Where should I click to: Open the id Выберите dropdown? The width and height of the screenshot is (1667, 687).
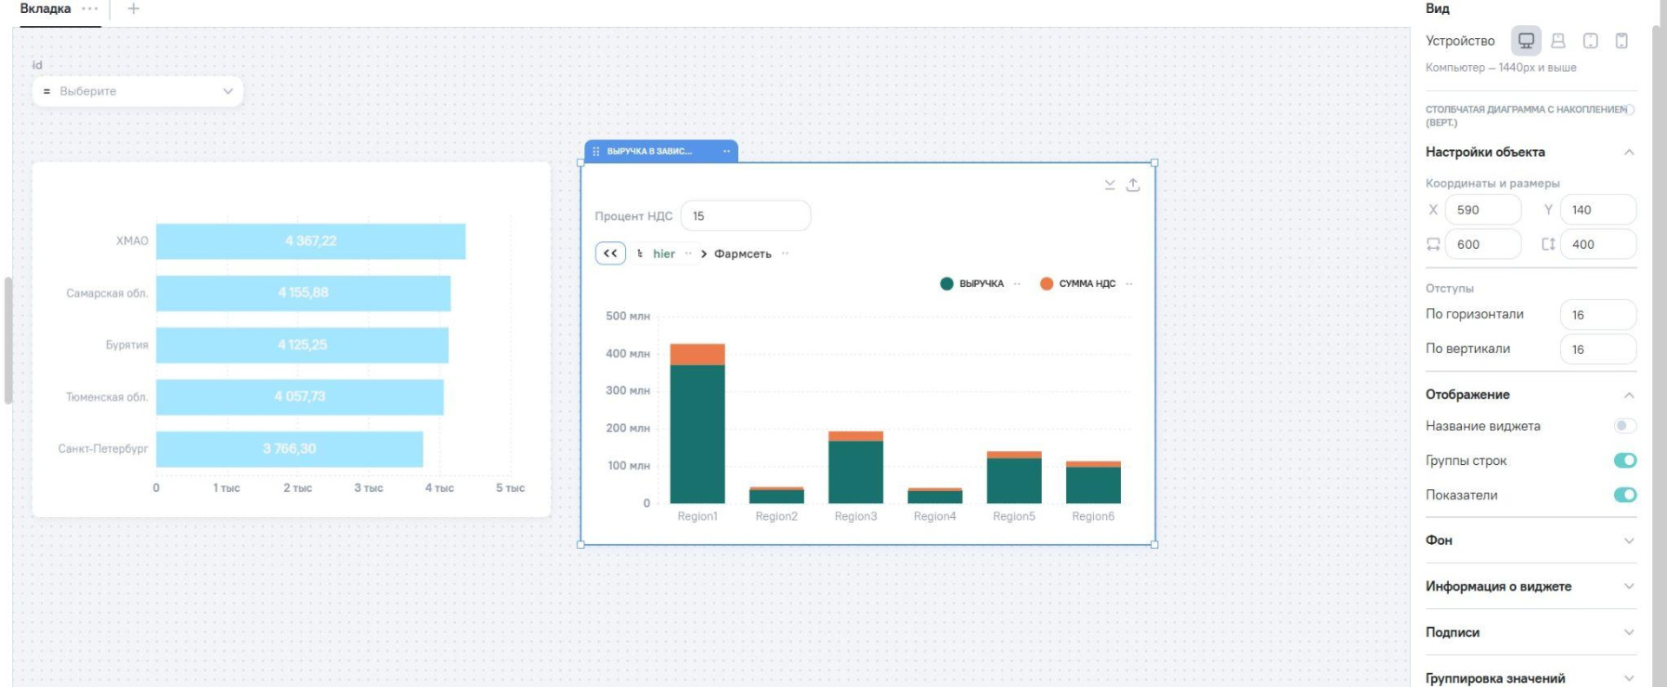[137, 91]
